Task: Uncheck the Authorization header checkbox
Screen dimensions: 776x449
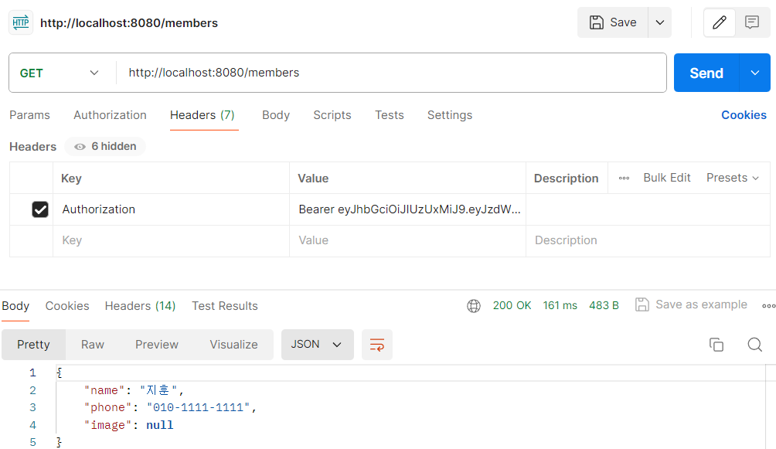Action: click(x=40, y=209)
